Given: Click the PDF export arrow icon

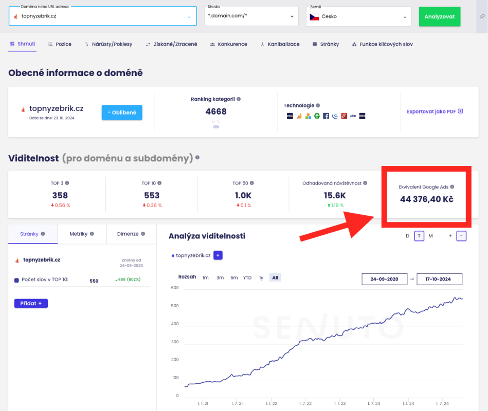Looking at the screenshot, I should coord(461,111).
